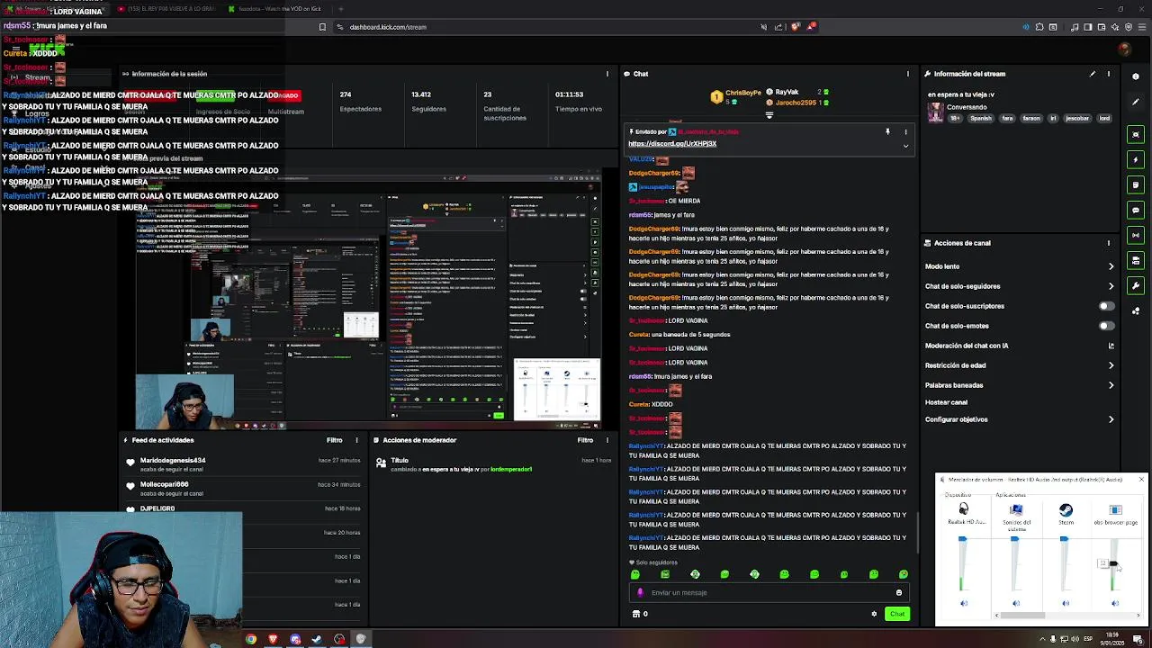The width and height of the screenshot is (1152, 648).
Task: Mute the Realtek HD Audio device speaker
Action: [964, 603]
